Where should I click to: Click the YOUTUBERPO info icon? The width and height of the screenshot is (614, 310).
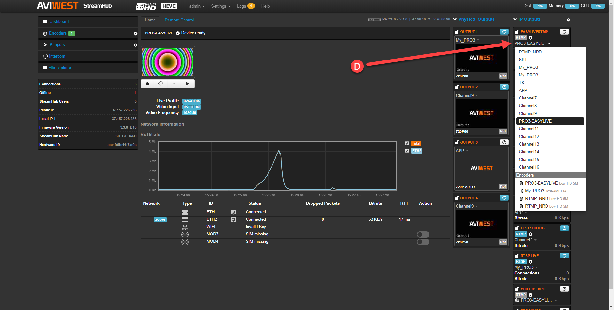(x=531, y=295)
